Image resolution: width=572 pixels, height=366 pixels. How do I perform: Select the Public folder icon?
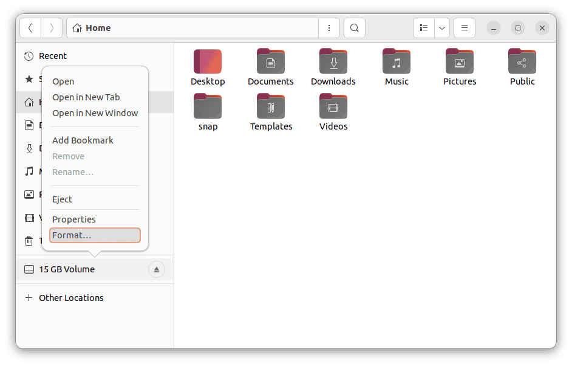[x=522, y=61]
